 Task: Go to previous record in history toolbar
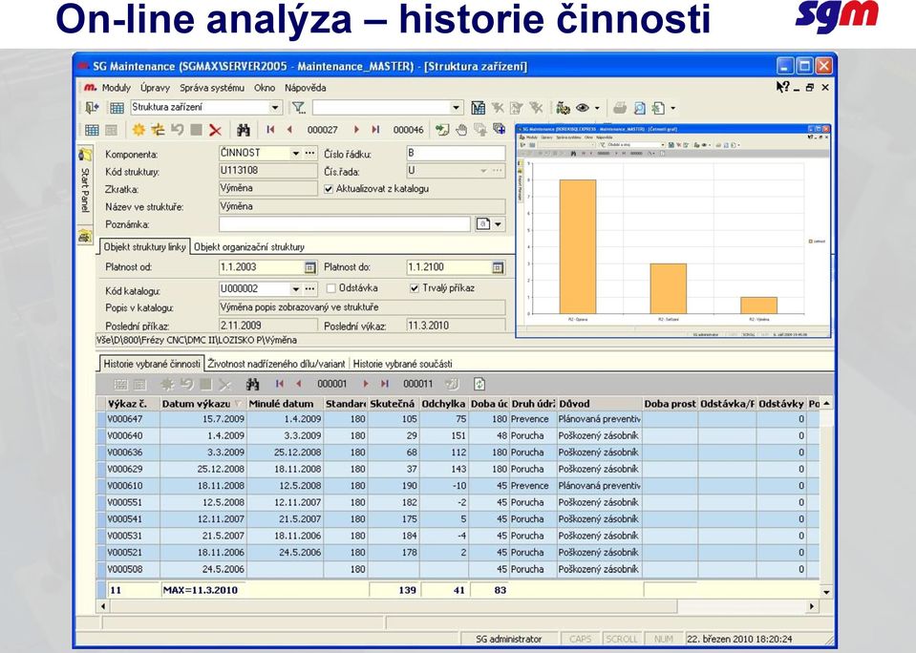coord(299,384)
